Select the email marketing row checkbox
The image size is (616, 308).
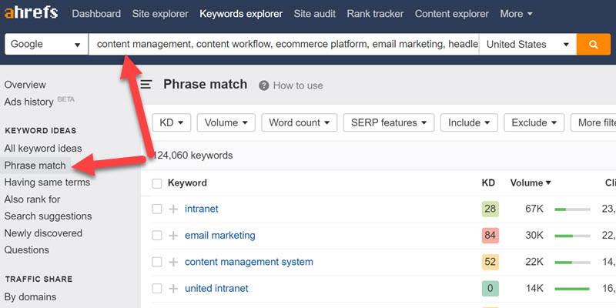pyautogui.click(x=157, y=236)
